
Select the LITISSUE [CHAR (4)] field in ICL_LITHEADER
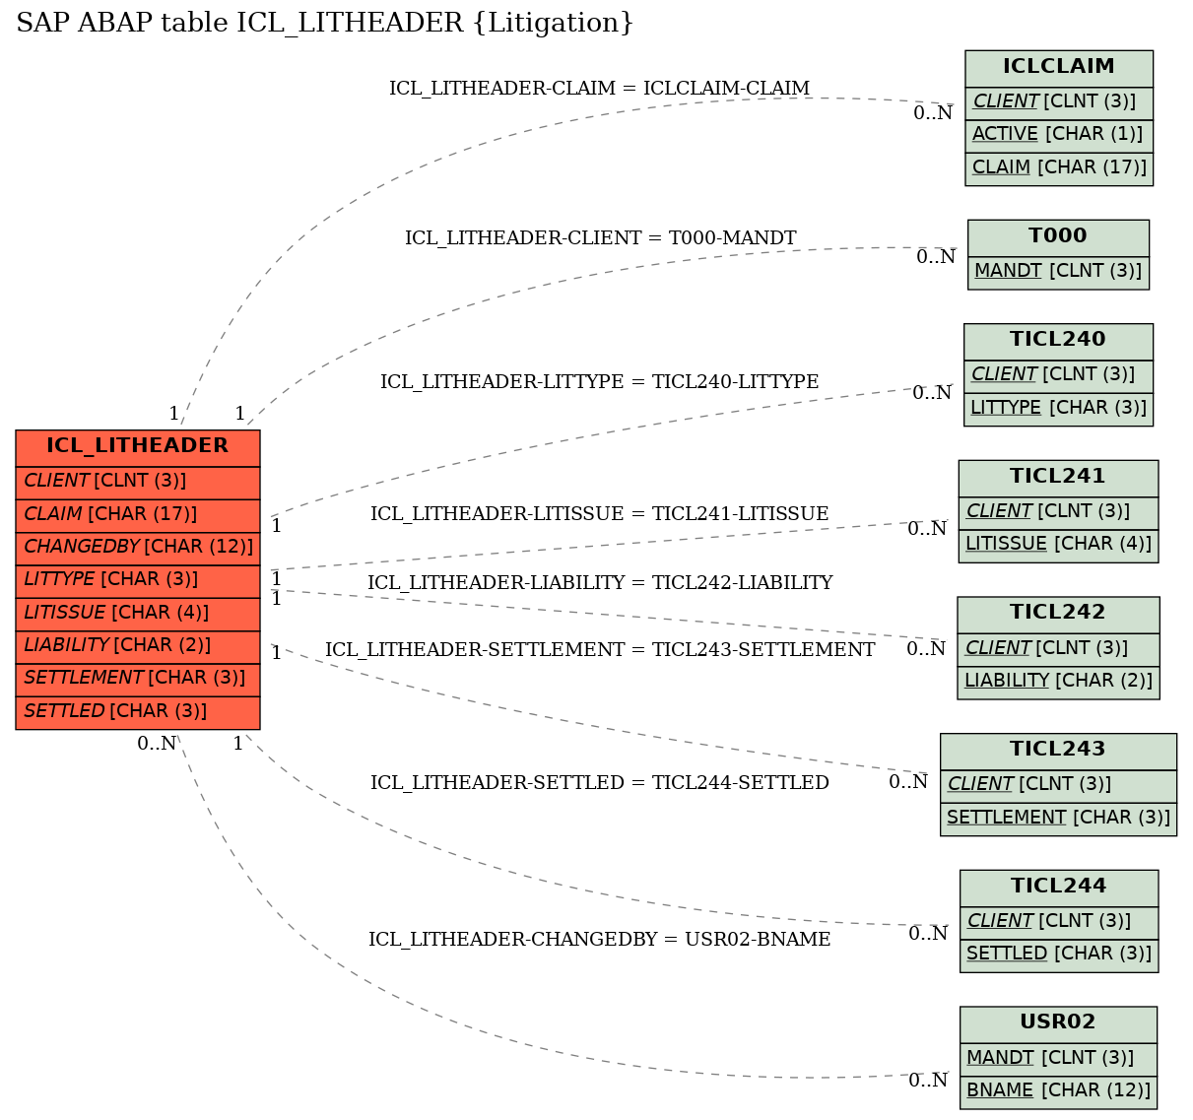138,613
